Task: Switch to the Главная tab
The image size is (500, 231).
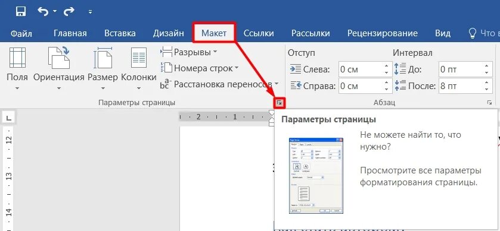Action: pos(70,33)
